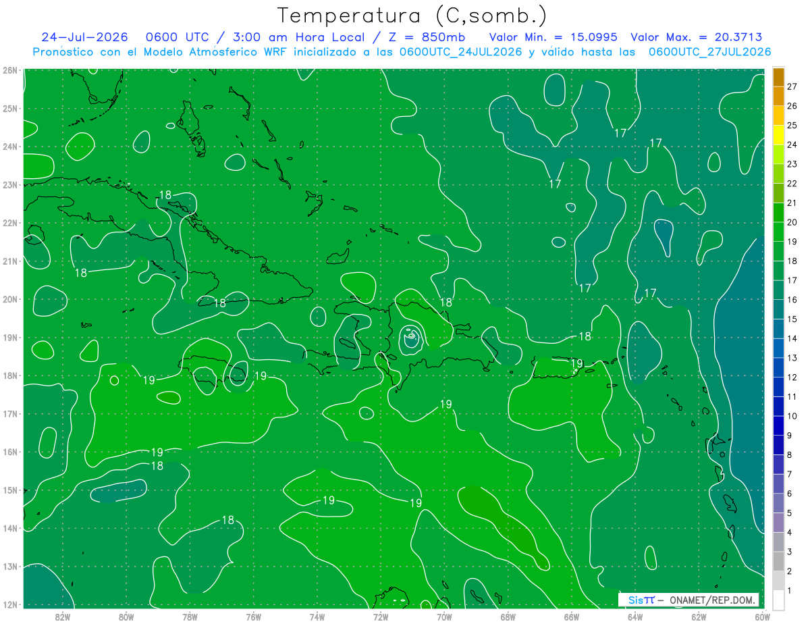Click the '24N' latitude axis label
This screenshot has height=626, width=810.
pos(10,147)
